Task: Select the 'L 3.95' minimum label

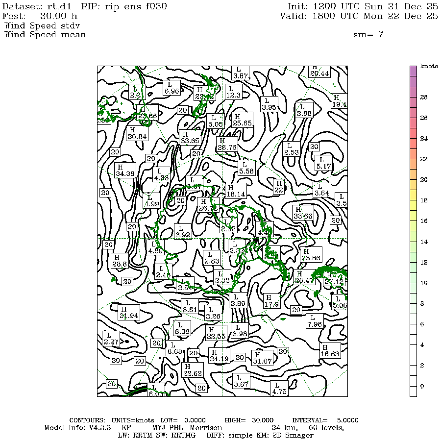Action: pyautogui.click(x=269, y=104)
